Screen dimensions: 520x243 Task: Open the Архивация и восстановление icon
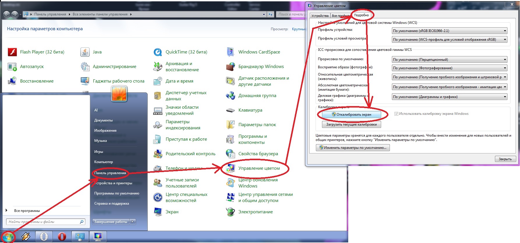click(x=158, y=67)
